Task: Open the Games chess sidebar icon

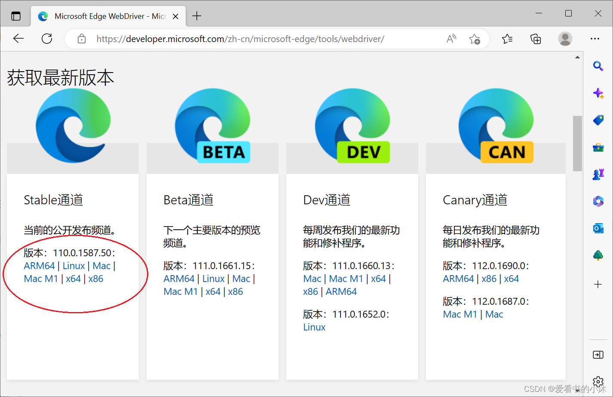Action: [598, 174]
